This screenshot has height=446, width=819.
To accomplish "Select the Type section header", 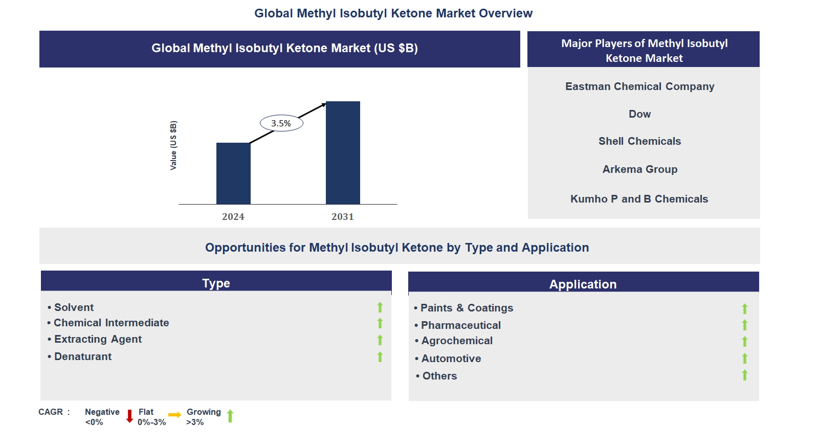I will (216, 282).
